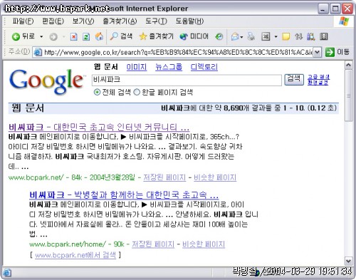Click the Windows flag logo
The width and height of the screenshot is (356, 280).
344,21
